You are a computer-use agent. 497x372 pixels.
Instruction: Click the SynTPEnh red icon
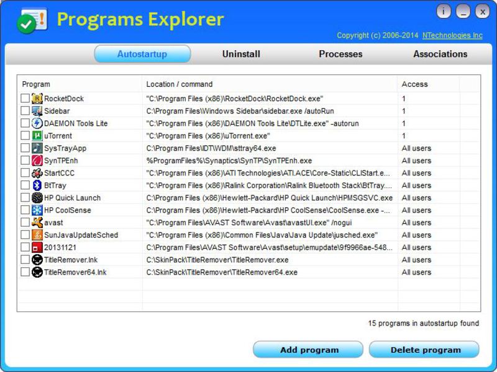coord(37,161)
